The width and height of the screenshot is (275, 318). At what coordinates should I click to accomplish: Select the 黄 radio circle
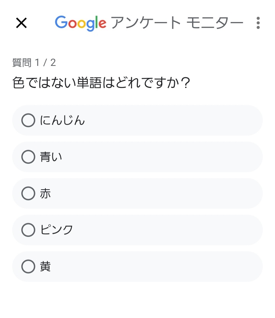pyautogui.click(x=28, y=267)
